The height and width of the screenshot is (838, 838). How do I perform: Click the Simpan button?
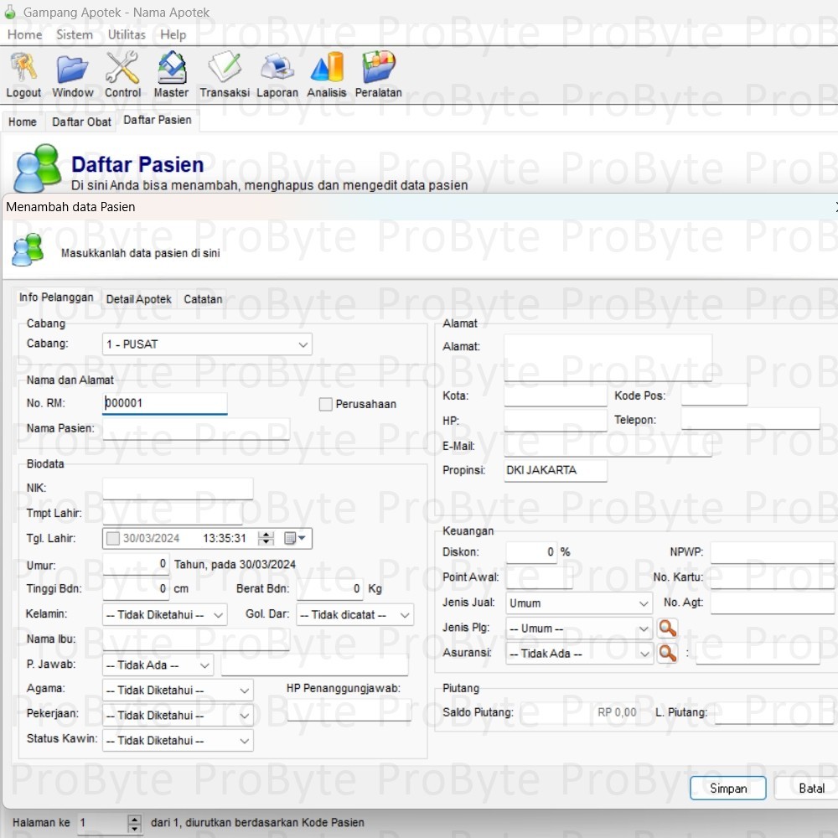point(727,789)
